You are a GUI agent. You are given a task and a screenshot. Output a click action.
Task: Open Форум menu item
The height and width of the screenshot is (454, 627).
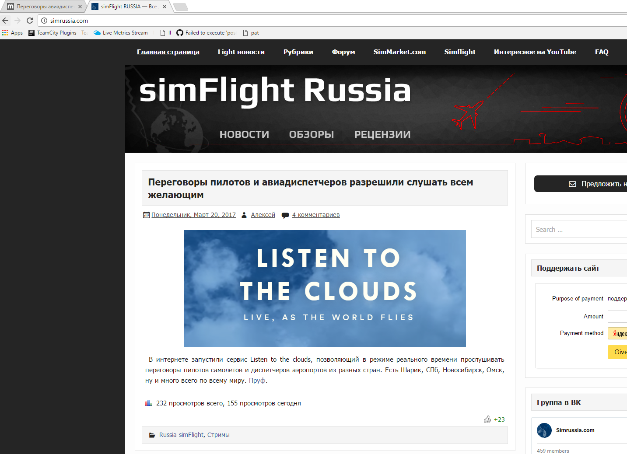[x=343, y=52]
